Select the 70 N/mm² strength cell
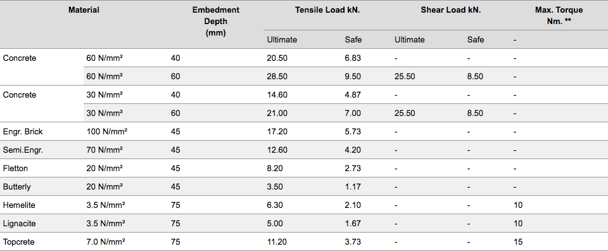 pyautogui.click(x=104, y=150)
